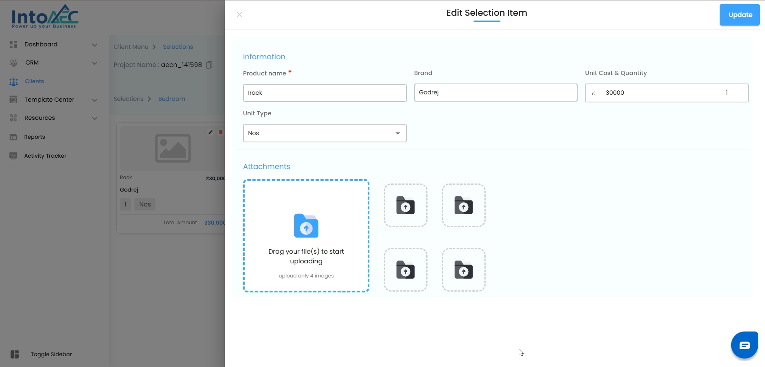Click the Godrej brand text on card
Image resolution: width=765 pixels, height=367 pixels.
coord(129,190)
